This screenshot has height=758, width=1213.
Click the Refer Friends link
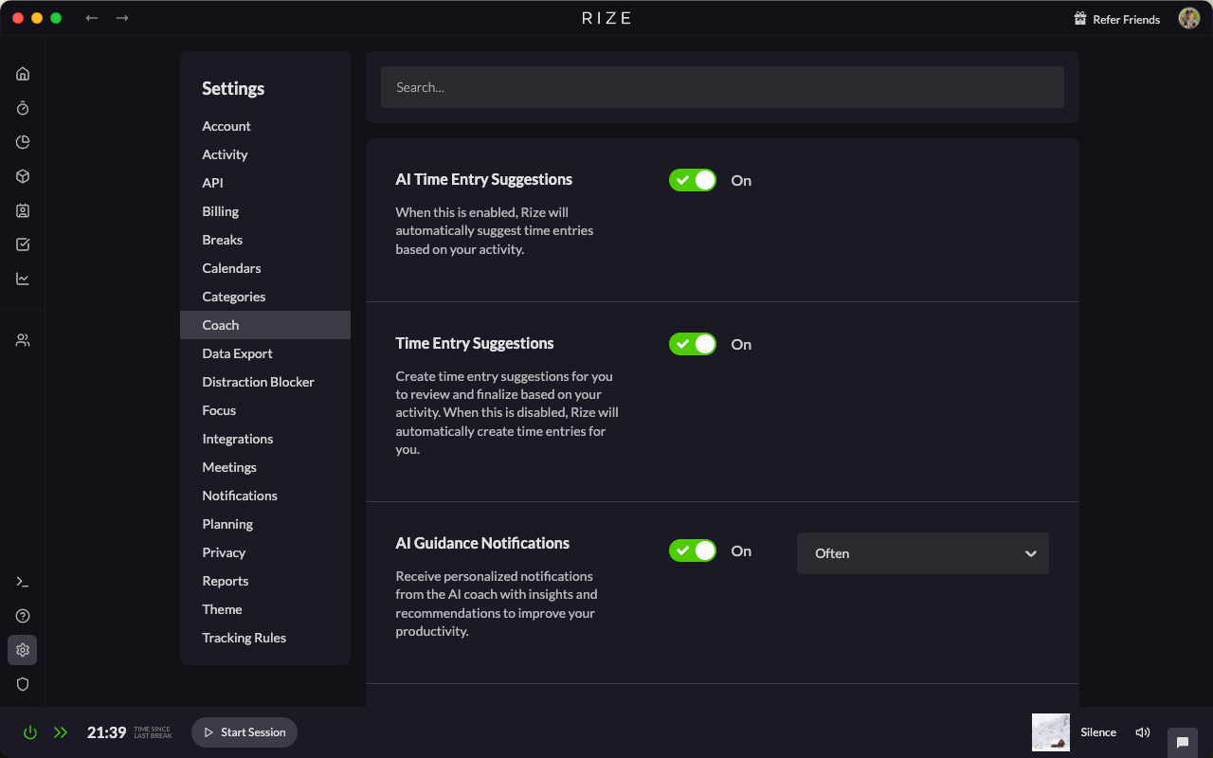click(x=1126, y=19)
